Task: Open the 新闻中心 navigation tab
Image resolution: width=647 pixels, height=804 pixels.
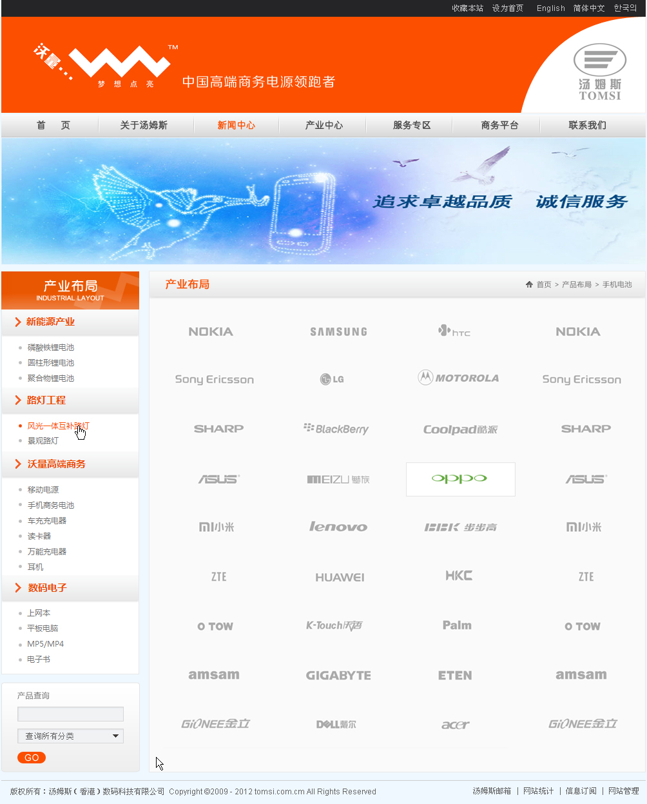Action: click(236, 125)
